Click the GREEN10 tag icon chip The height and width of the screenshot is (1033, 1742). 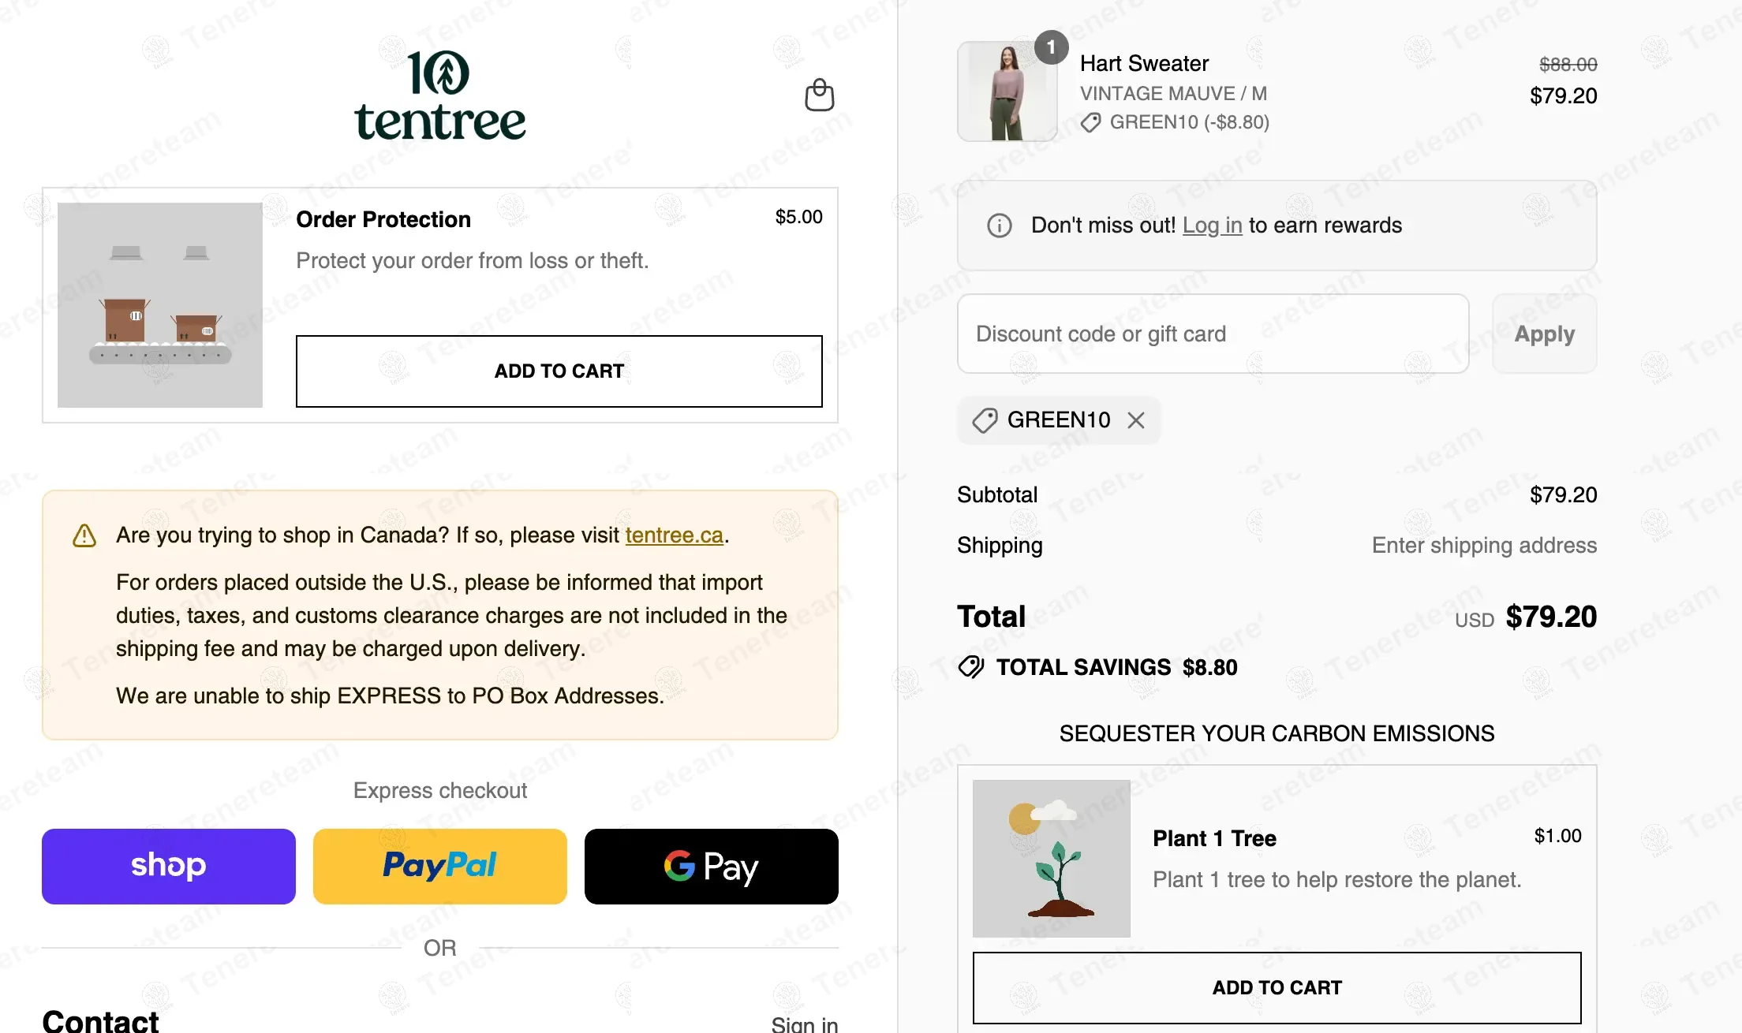click(985, 420)
